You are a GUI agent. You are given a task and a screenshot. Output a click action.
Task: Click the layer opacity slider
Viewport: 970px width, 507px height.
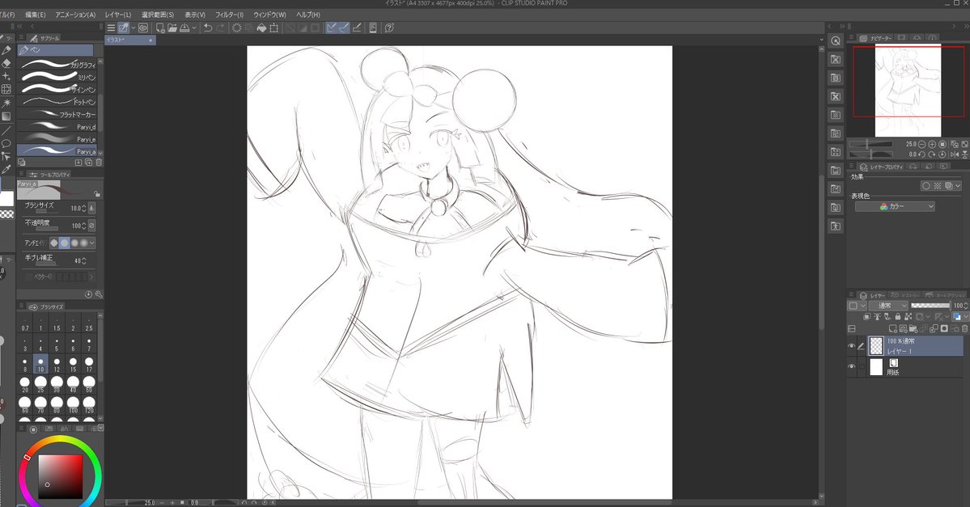pyautogui.click(x=930, y=306)
